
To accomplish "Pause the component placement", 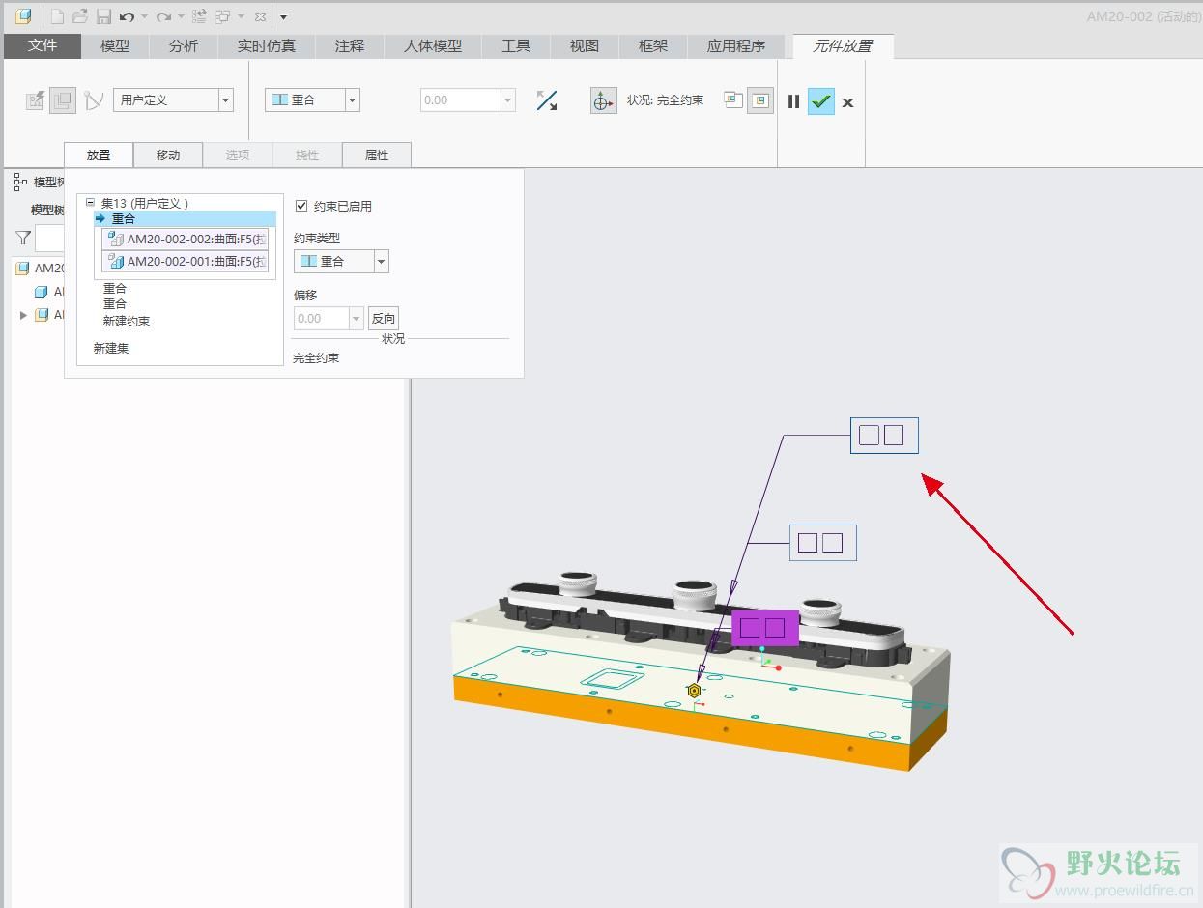I will pos(793,101).
